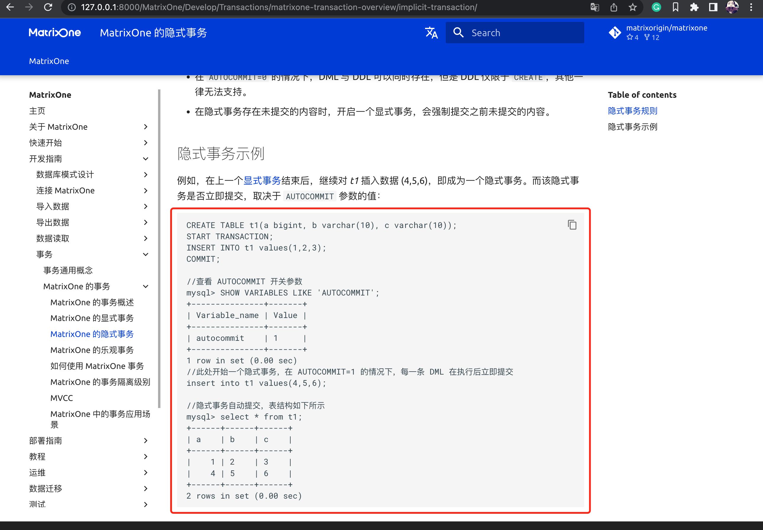Open the browser extensions puzzle icon

[x=694, y=7]
